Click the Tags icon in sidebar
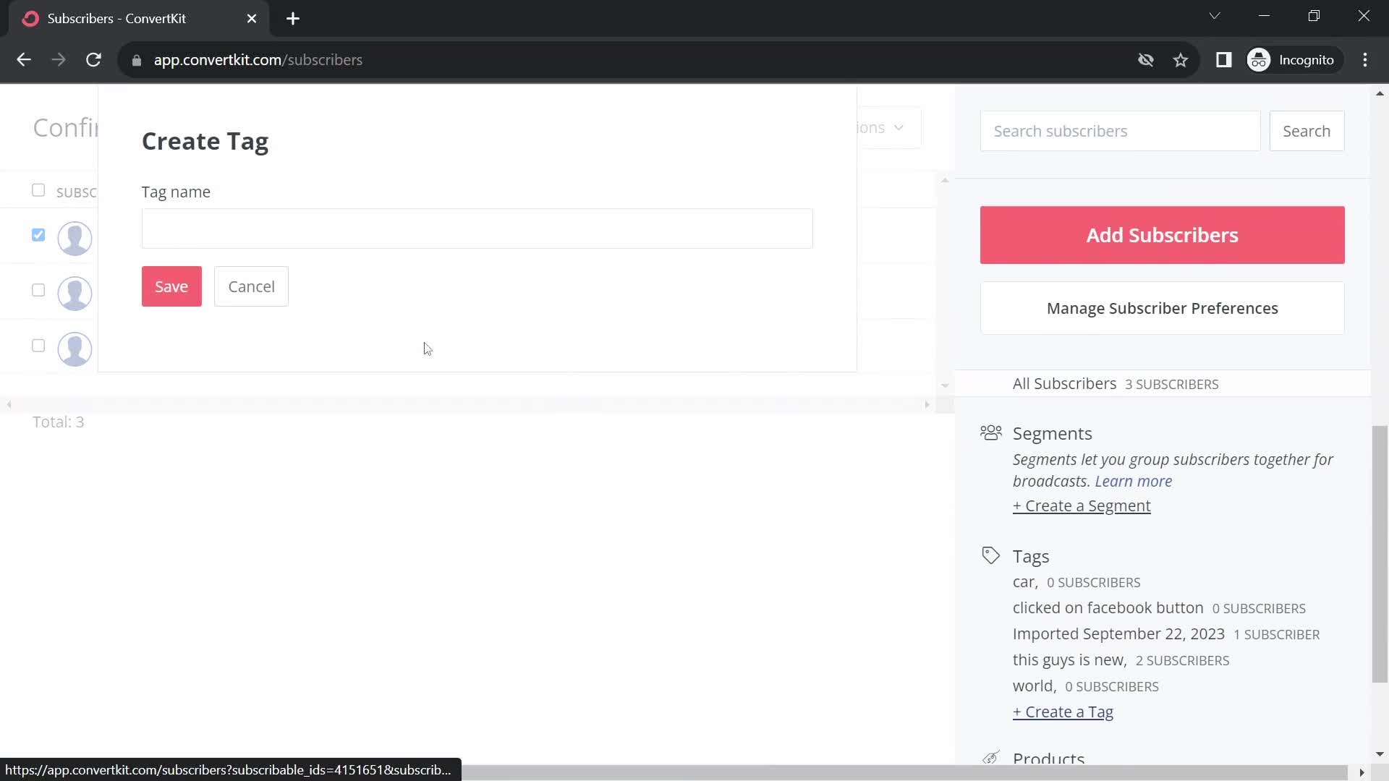Image resolution: width=1389 pixels, height=781 pixels. (x=990, y=554)
